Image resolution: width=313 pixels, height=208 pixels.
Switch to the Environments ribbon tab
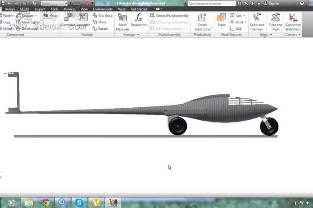[x=103, y=9]
